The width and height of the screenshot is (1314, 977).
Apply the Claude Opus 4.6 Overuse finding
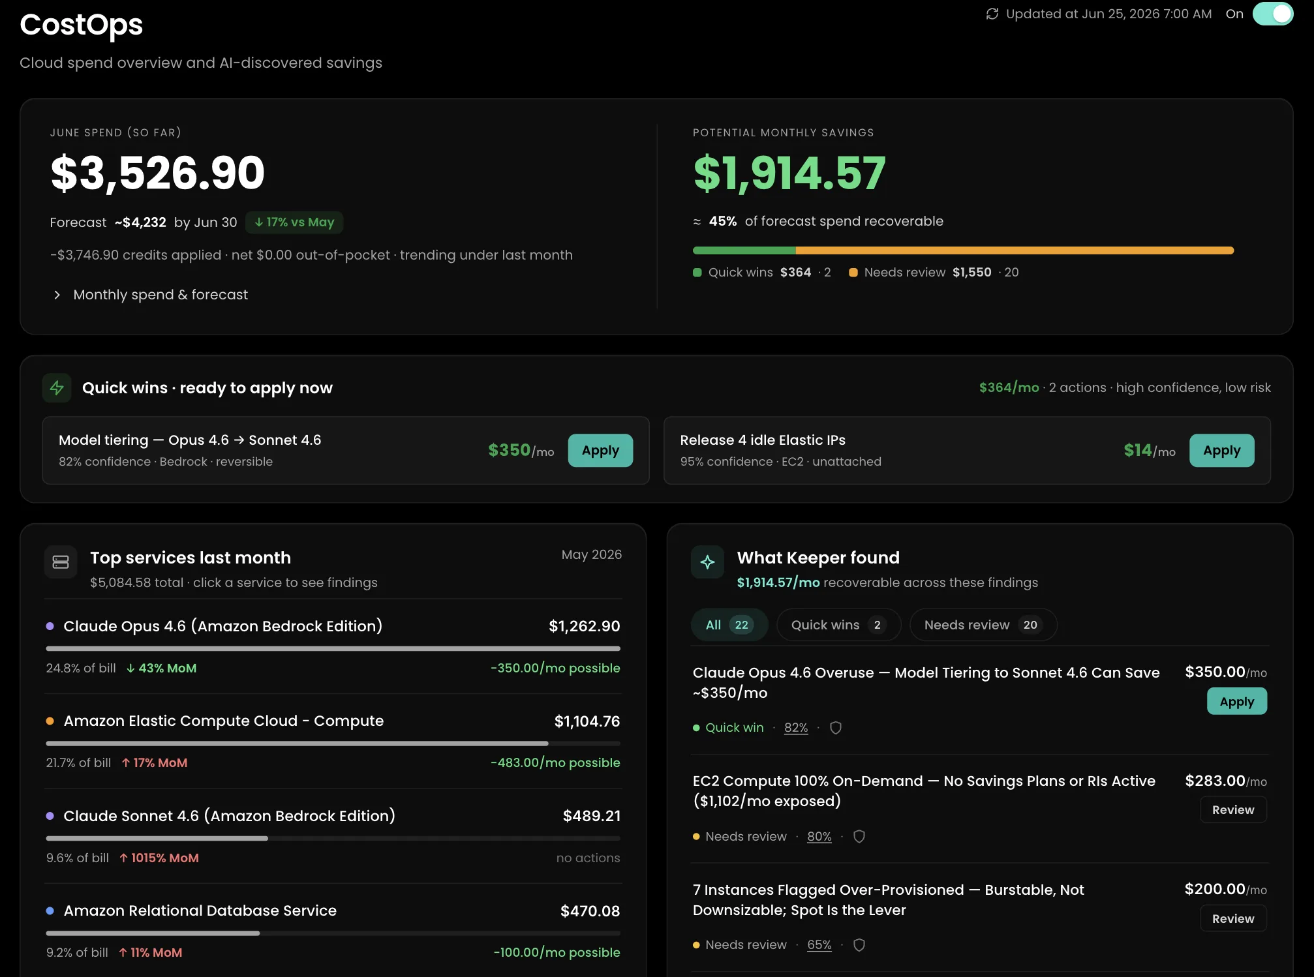coord(1236,701)
